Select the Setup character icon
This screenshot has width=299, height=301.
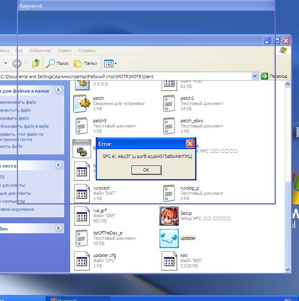pos(169,216)
